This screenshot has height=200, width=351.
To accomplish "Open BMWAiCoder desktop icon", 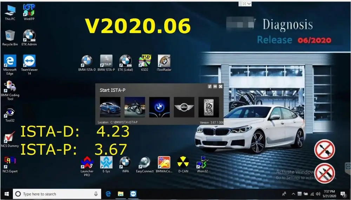I will pyautogui.click(x=164, y=165).
